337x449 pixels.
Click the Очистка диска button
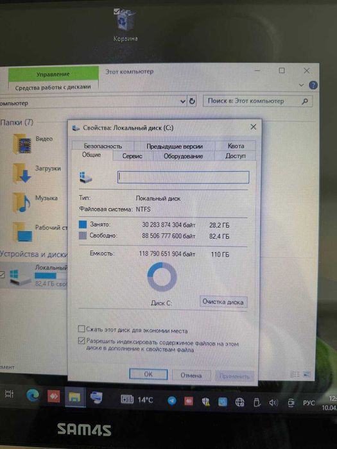223,302
